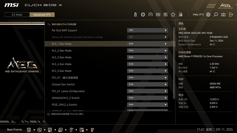Switch to EZ Mode tab
Viewport: 237px width, 133px height.
(17, 15)
